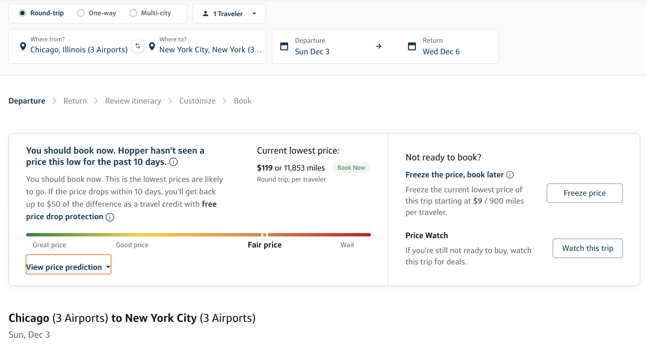Click the Departure calendar icon
The width and height of the screenshot is (646, 349).
(x=284, y=46)
